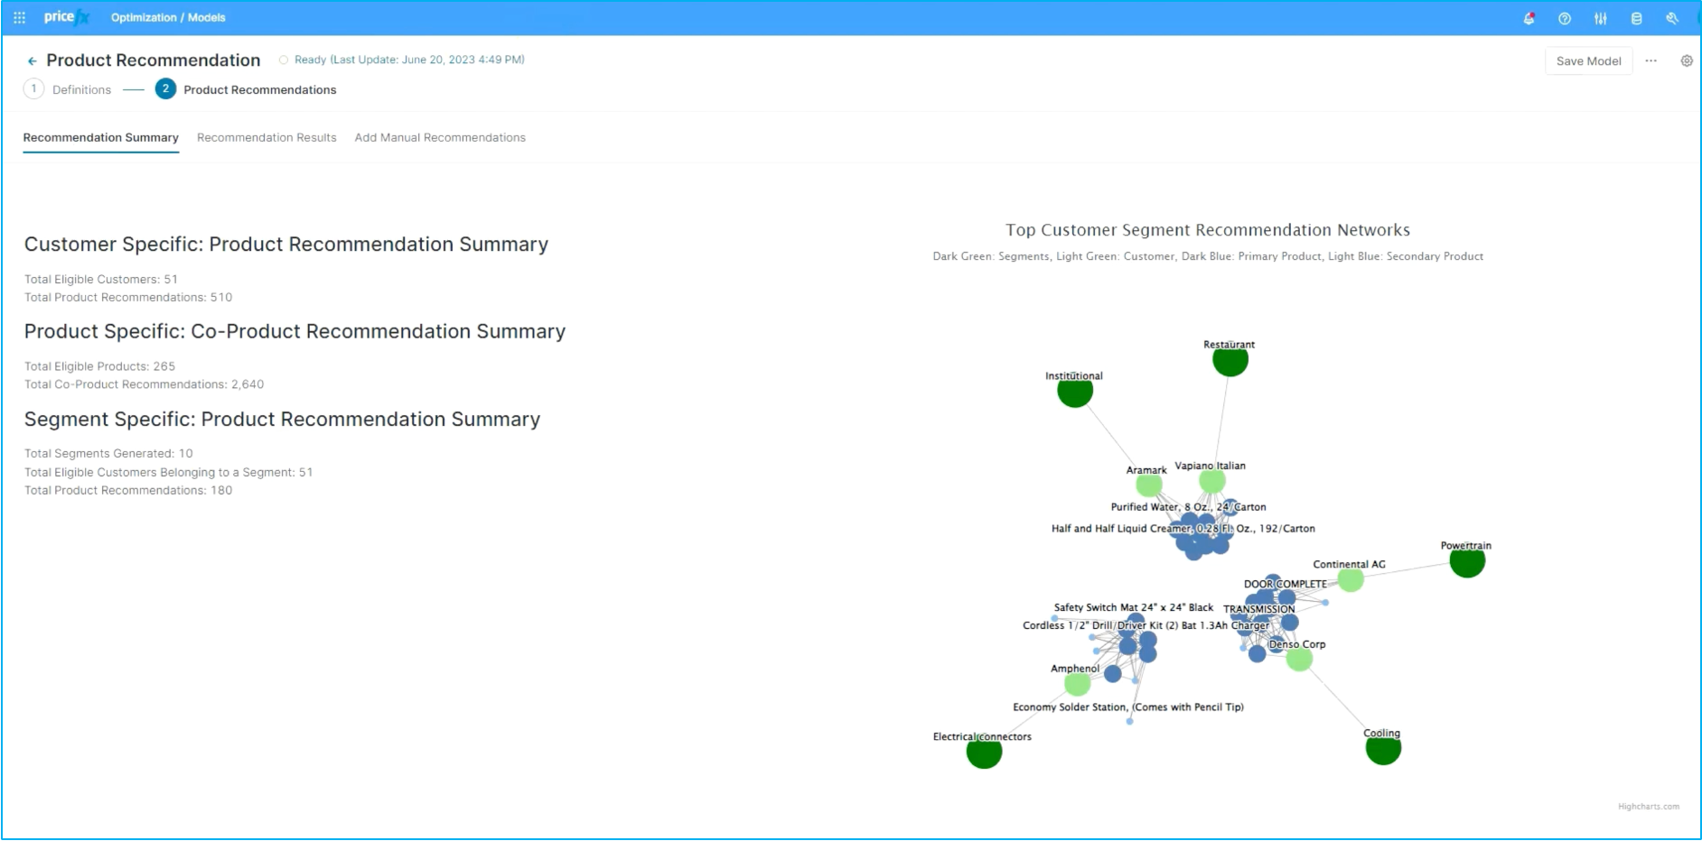Open the help question mark icon
Image resolution: width=1702 pixels, height=841 pixels.
(x=1565, y=18)
